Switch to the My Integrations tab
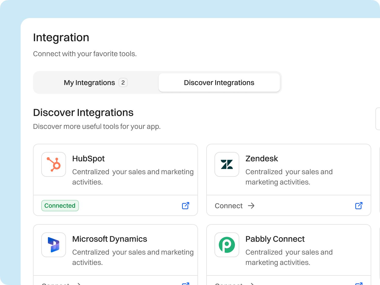Viewport: 380px width, 285px height. click(89, 82)
